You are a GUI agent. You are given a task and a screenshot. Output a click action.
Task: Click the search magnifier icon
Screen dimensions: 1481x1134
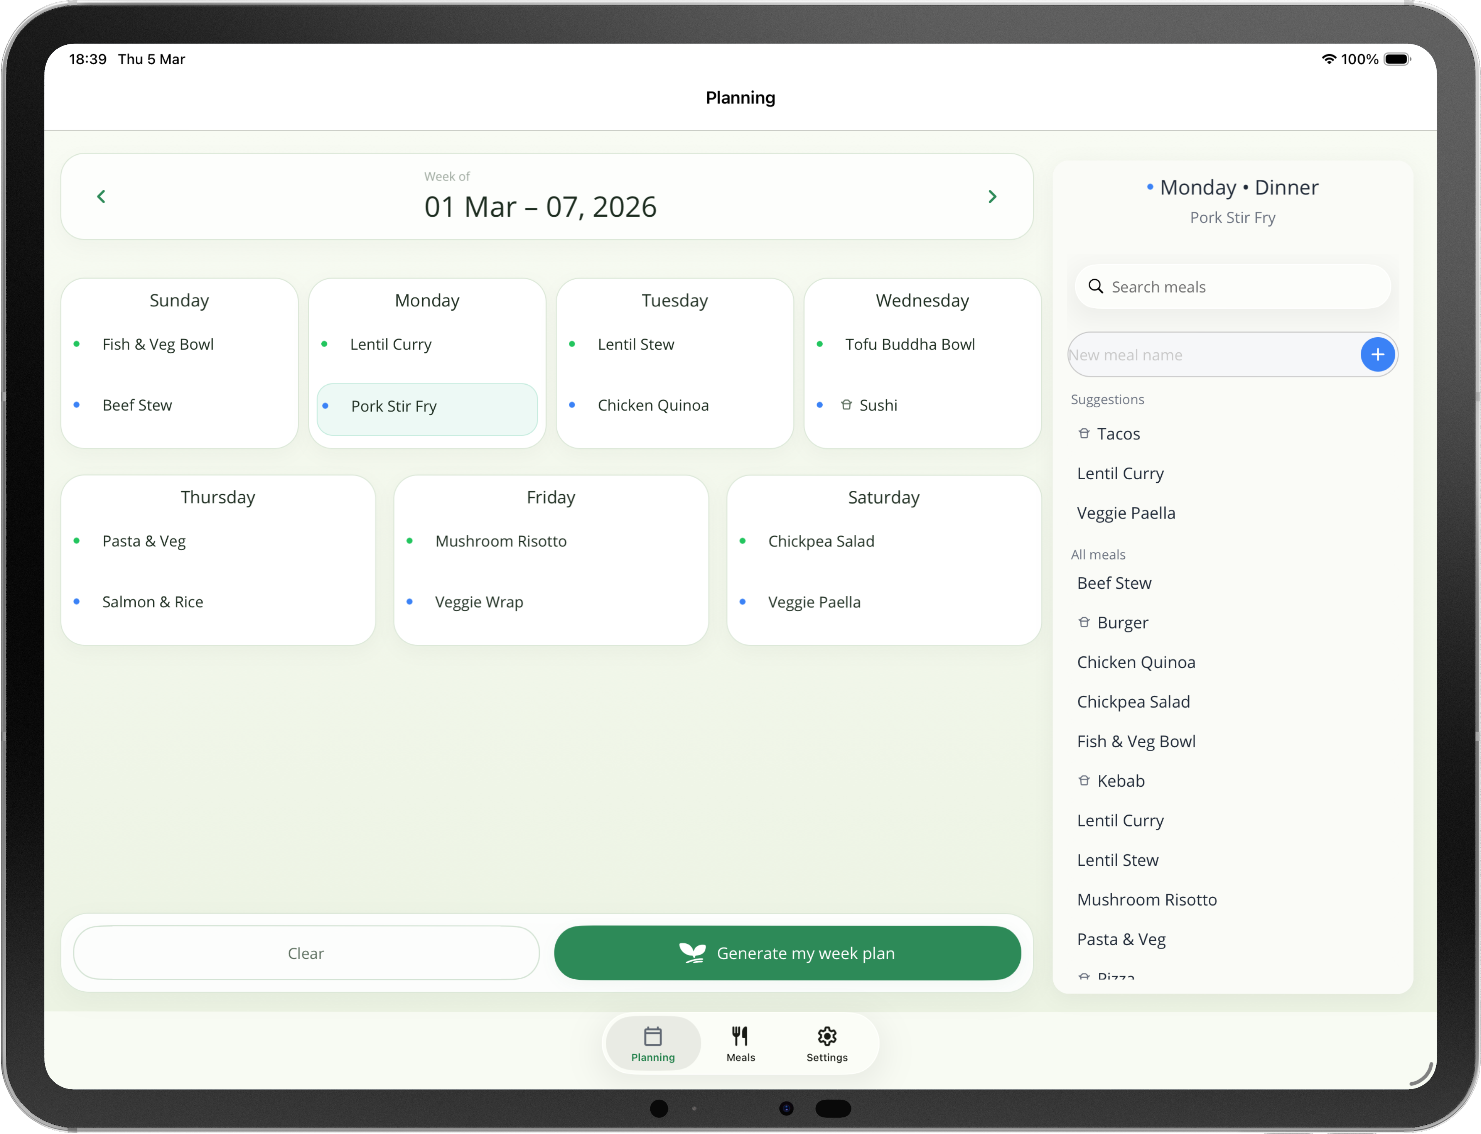pyautogui.click(x=1096, y=287)
